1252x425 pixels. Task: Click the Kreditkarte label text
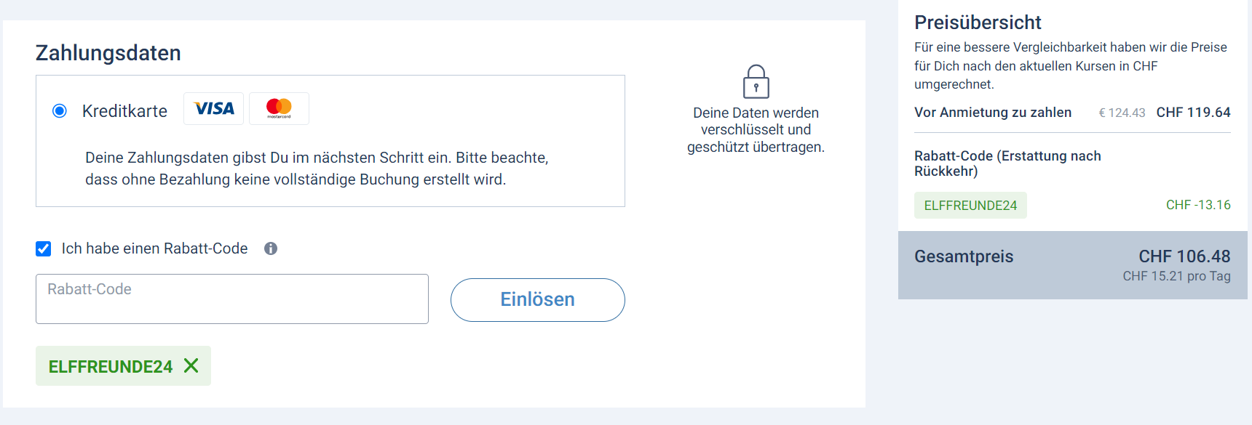[x=124, y=111]
